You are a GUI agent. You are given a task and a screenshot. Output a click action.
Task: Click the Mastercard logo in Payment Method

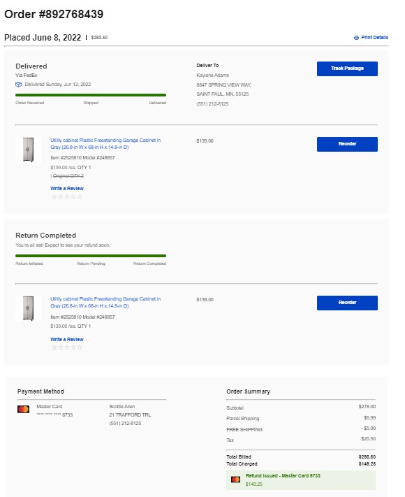(x=24, y=409)
